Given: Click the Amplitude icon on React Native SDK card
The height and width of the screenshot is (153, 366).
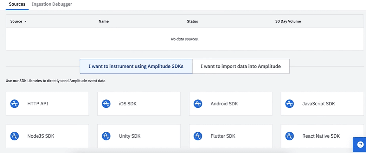Looking at the screenshot, I should tap(290, 136).
